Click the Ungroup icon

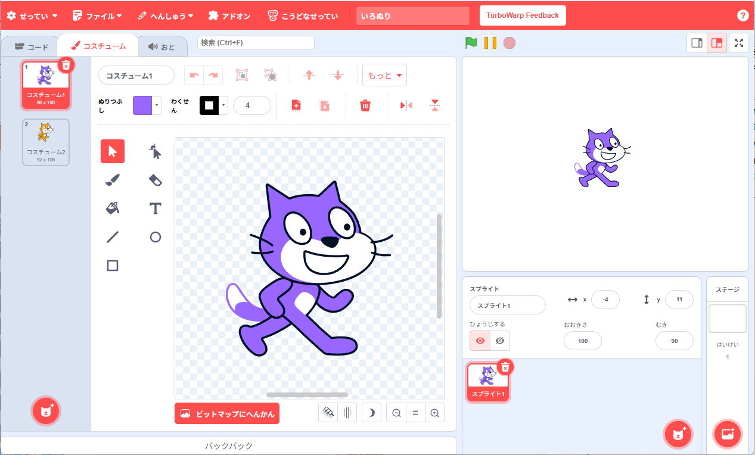coord(271,75)
